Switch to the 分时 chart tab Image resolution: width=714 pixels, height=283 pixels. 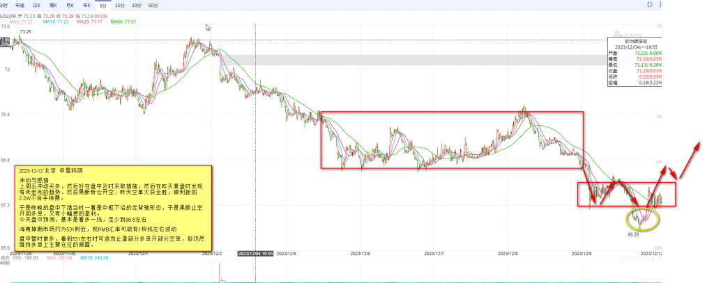5,5
